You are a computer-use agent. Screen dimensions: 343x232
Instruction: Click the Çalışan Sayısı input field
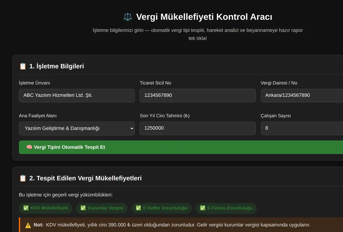pyautogui.click(x=302, y=128)
